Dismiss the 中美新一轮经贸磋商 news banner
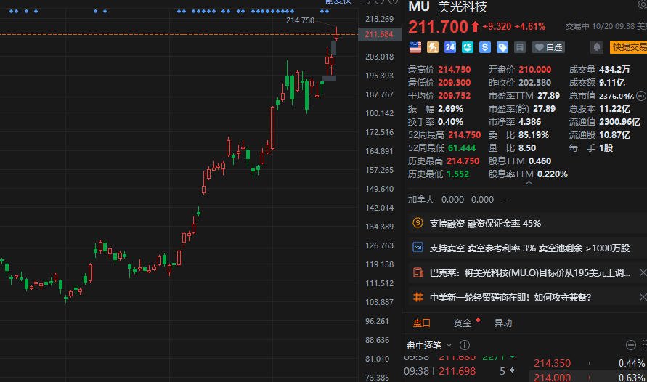The width and height of the screenshot is (647, 382). 642,297
